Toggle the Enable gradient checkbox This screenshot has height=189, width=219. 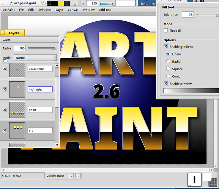pos(165,46)
